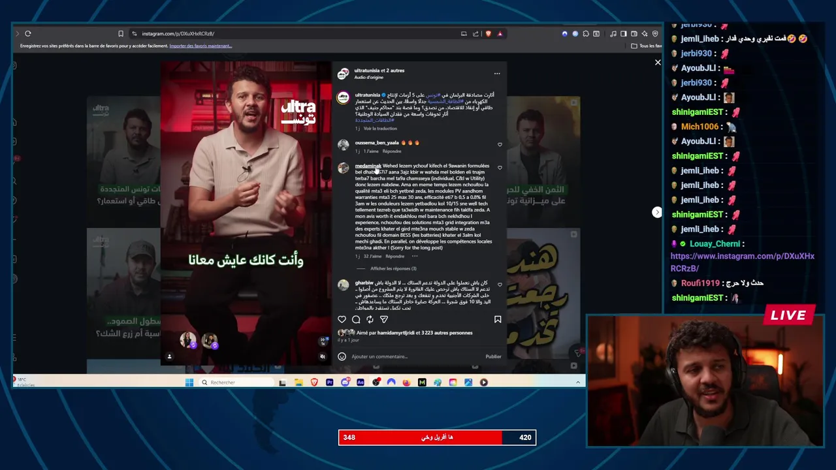Like medaminek's comment heart
This screenshot has width=836, height=470.
click(500, 168)
